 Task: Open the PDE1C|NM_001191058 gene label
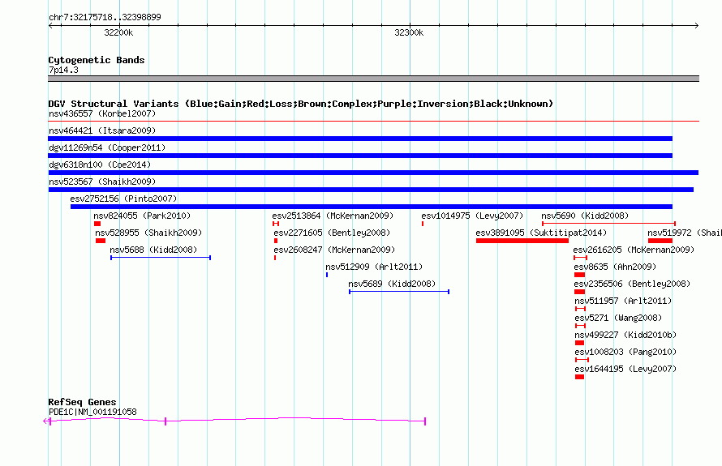(x=92, y=412)
